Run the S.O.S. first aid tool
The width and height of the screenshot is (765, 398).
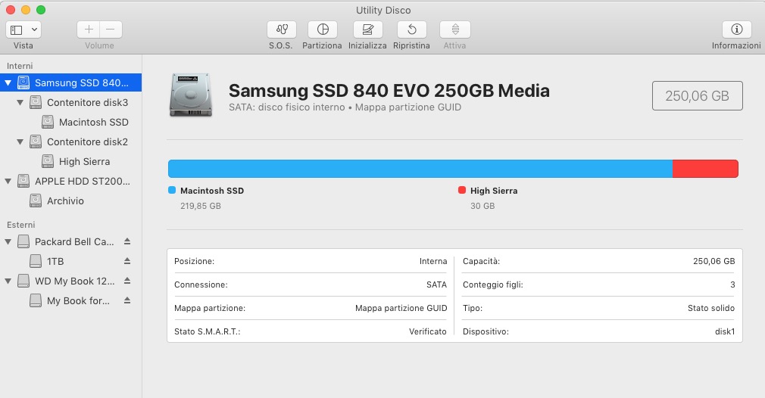click(282, 30)
